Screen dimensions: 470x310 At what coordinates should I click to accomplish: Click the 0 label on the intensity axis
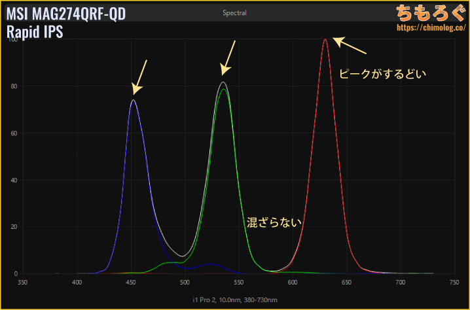[x=16, y=274]
